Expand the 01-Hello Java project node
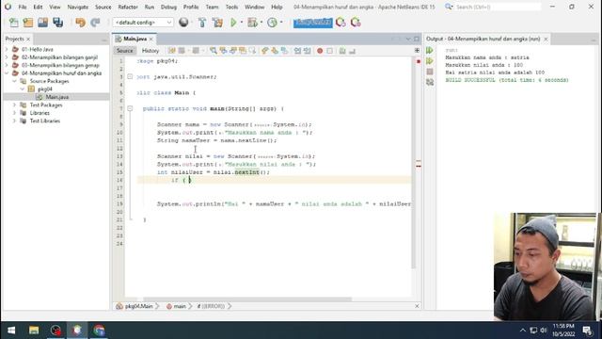Screen dimensions: 602x339 coord(7,49)
